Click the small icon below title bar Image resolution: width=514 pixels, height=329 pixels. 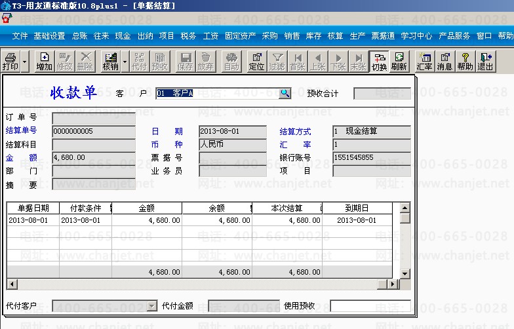[7, 18]
